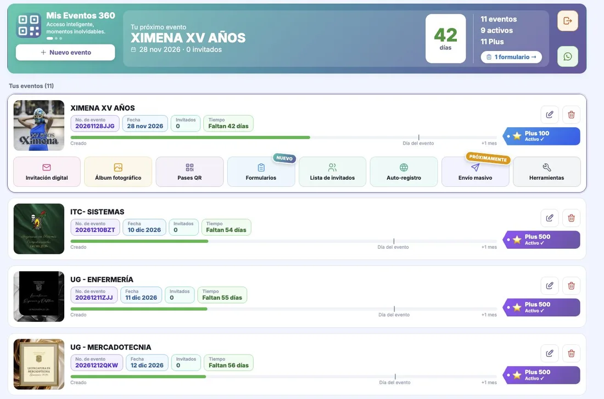The width and height of the screenshot is (604, 399).
Task: Edit the UG - MERCADOTECNIA event
Action: [x=550, y=354]
